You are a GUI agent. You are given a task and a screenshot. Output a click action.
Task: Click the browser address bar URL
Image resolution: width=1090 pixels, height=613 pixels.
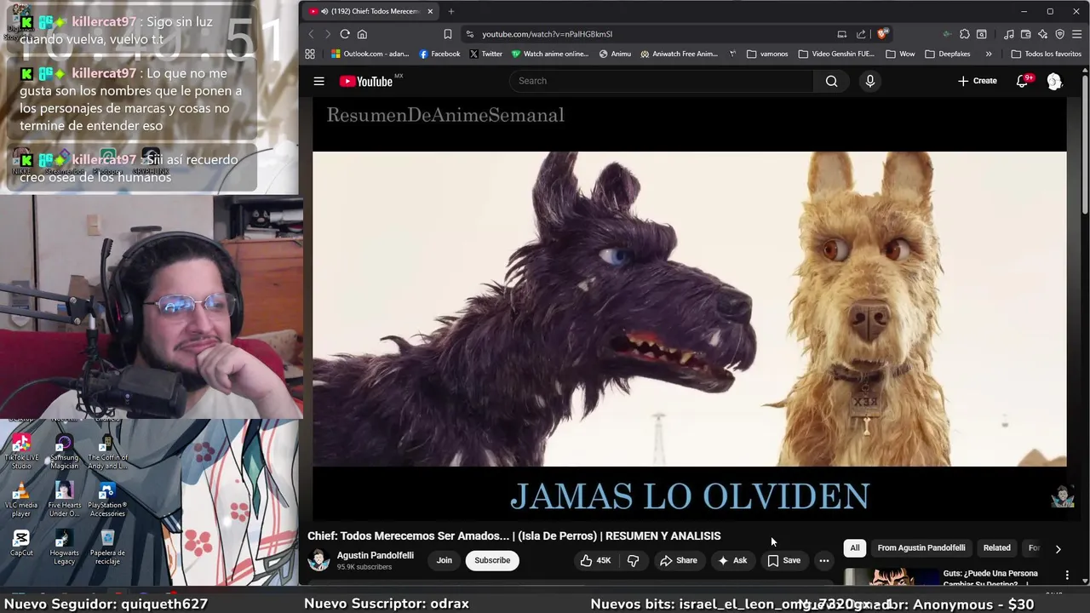pyautogui.click(x=547, y=34)
